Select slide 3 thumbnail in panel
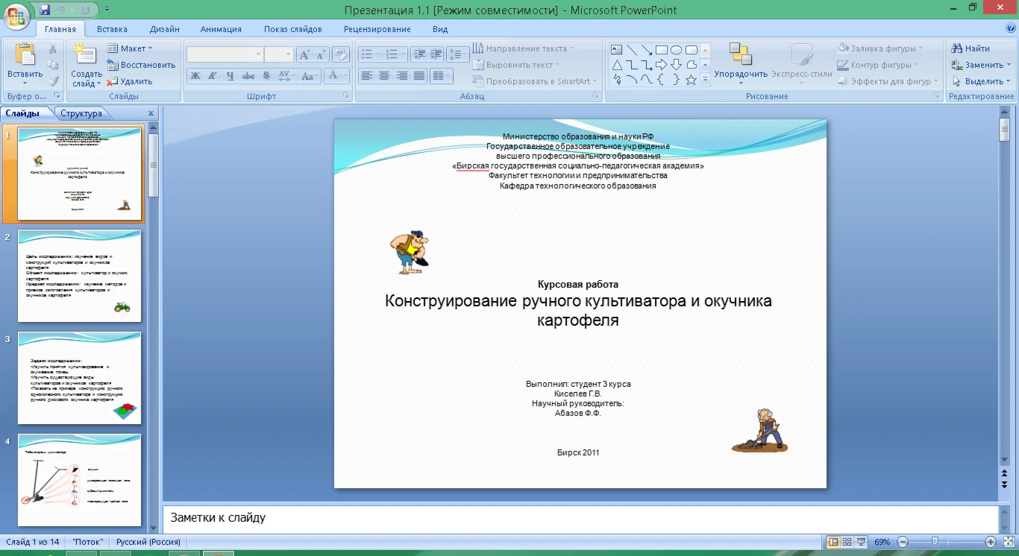This screenshot has width=1019, height=556. coord(79,378)
